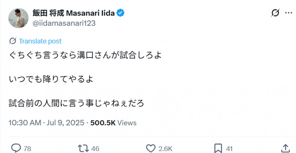The image size is (296, 153).
Task: Open the share post icon
Action: point(285,148)
